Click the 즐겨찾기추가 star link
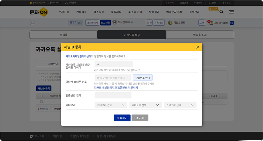The height and width of the screenshot is (141, 263). (x=37, y=3)
